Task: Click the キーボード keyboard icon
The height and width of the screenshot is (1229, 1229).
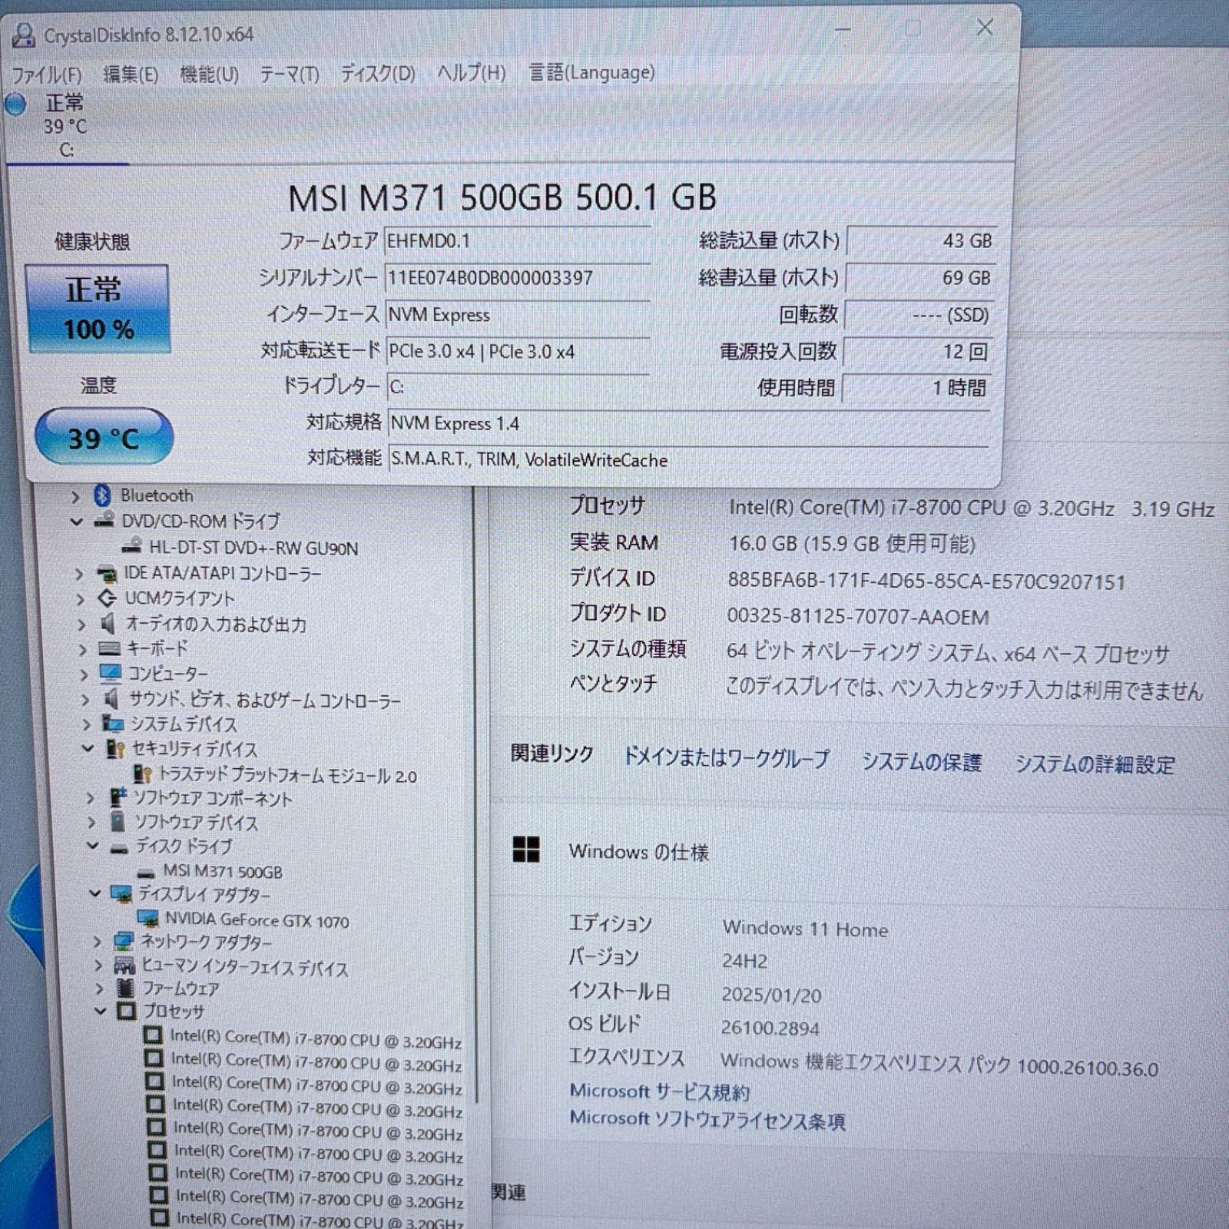Action: (x=110, y=648)
